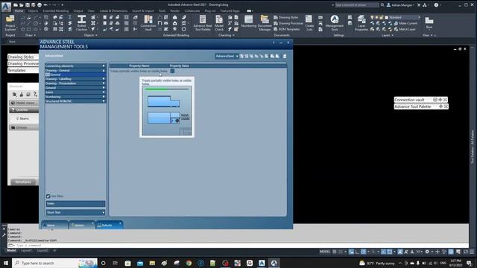
Task: Switch to the Home ribbon tab
Action: 19,11
